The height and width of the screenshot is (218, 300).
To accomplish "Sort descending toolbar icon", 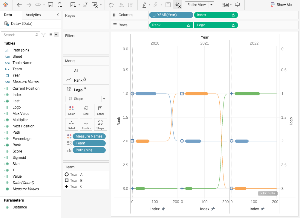I will point(131,5).
